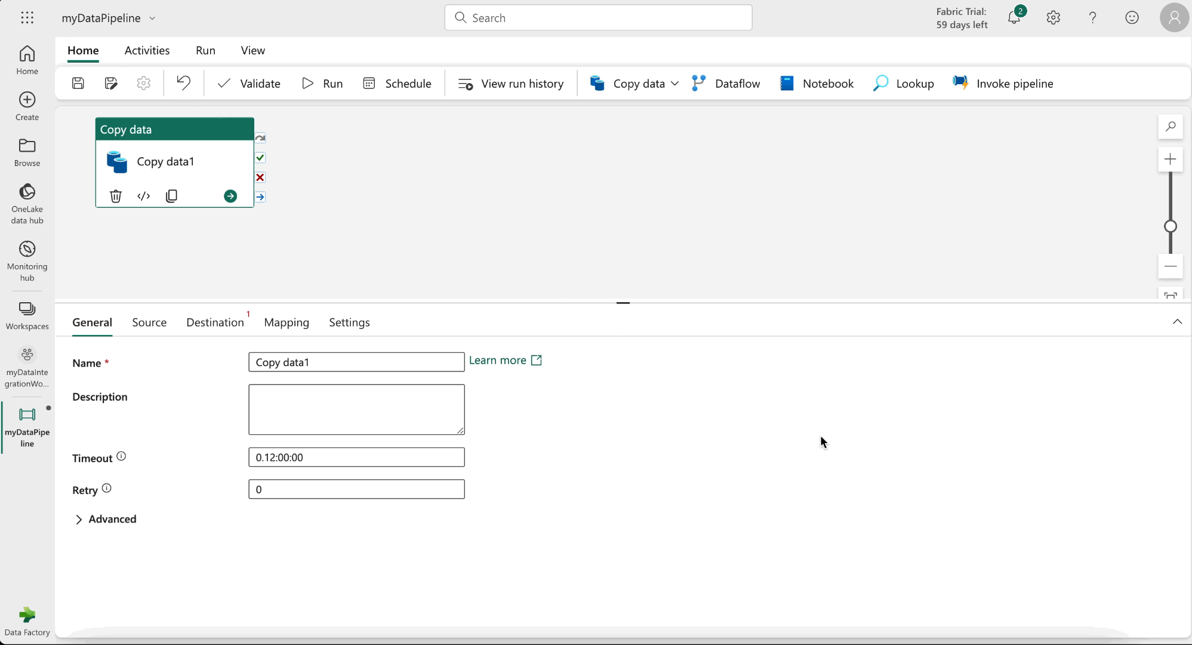Click the Undo toolbar icon
Image resolution: width=1192 pixels, height=645 pixels.
184,83
